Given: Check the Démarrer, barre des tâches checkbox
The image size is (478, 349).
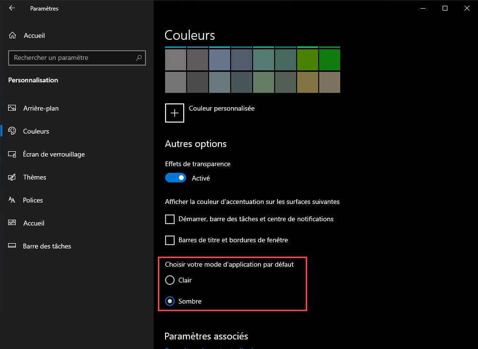Looking at the screenshot, I should pos(170,219).
